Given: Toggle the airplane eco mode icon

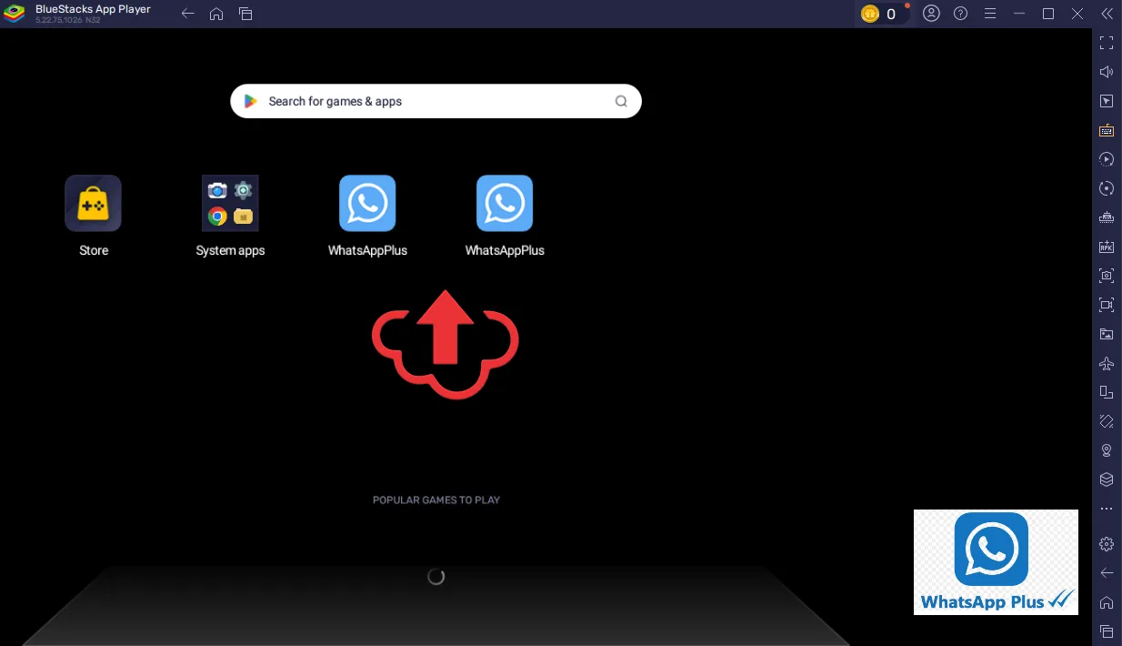Looking at the screenshot, I should pyautogui.click(x=1107, y=363).
